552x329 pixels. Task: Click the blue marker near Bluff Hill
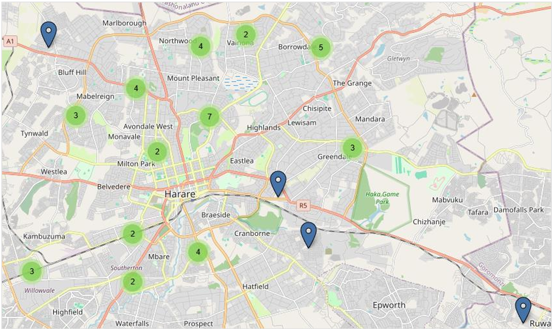(49, 35)
